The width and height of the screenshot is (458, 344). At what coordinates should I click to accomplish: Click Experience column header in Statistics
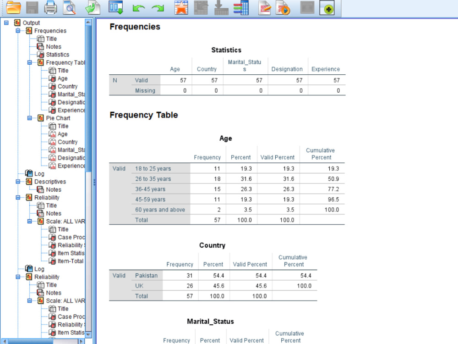(x=326, y=69)
